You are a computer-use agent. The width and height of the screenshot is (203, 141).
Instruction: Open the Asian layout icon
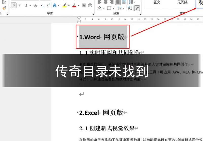[x=120, y=8]
